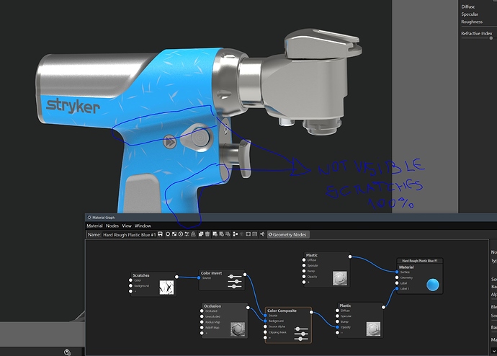Click the save material to library icon
This screenshot has width=497, height=356.
160,234
